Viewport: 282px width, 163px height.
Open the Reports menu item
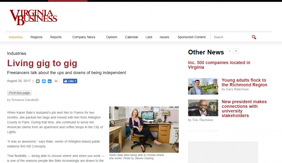pyautogui.click(x=56, y=37)
